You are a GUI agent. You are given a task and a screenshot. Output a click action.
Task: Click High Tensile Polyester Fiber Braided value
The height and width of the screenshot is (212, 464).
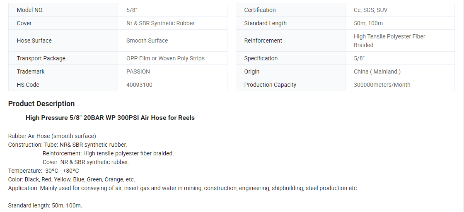(389, 41)
